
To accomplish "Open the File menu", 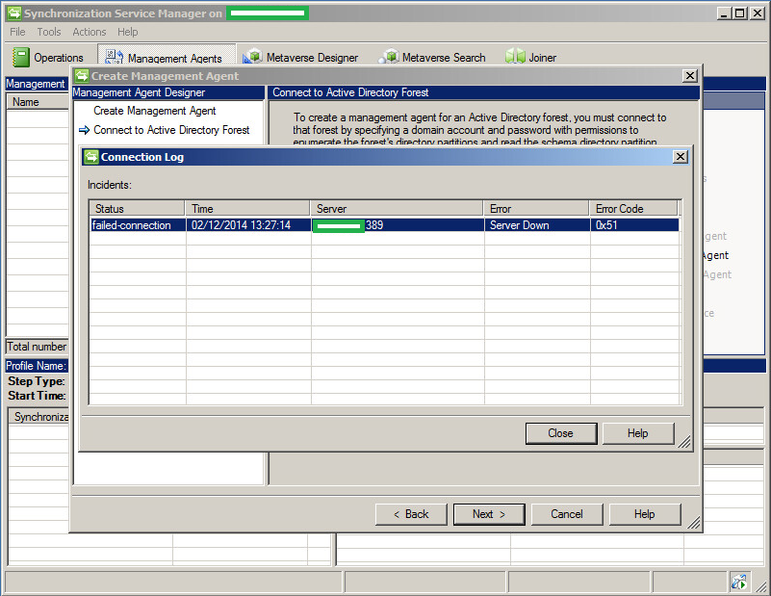I will [16, 32].
